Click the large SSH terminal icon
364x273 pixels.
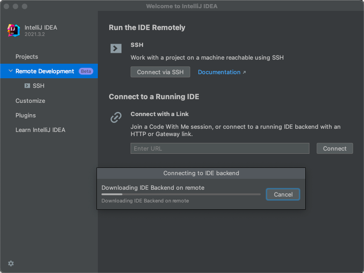[116, 48]
